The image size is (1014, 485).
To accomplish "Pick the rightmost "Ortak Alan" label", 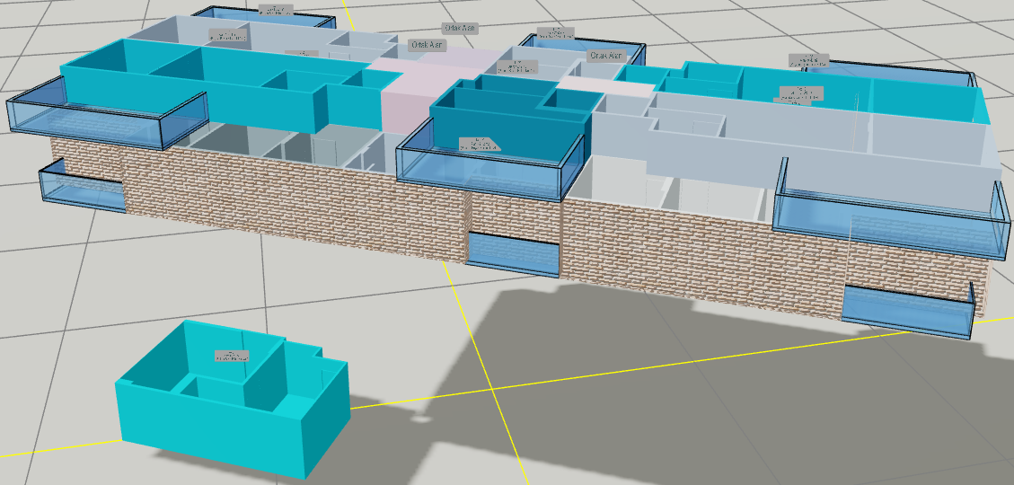I will pyautogui.click(x=604, y=56).
